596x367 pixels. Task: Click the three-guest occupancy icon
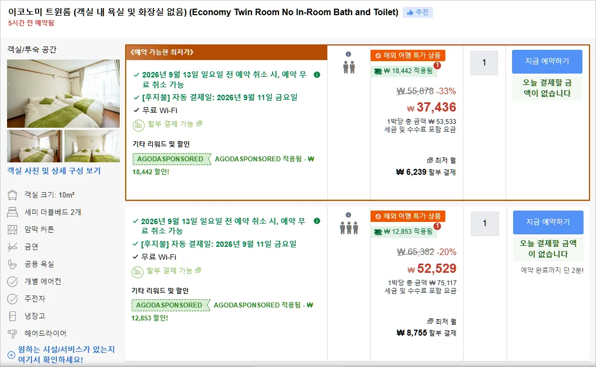click(349, 228)
